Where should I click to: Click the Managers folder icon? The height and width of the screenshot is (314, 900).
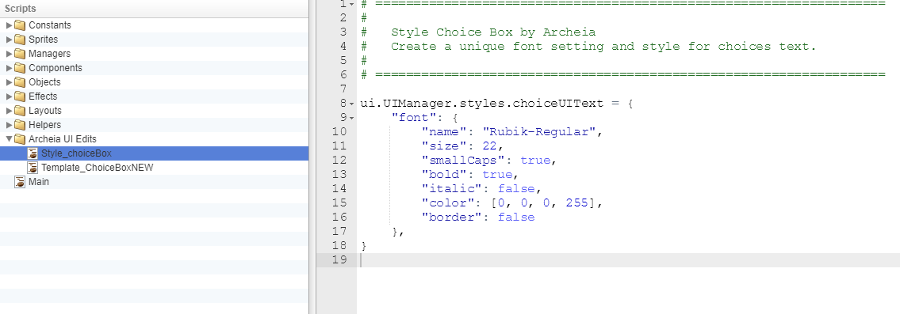20,54
